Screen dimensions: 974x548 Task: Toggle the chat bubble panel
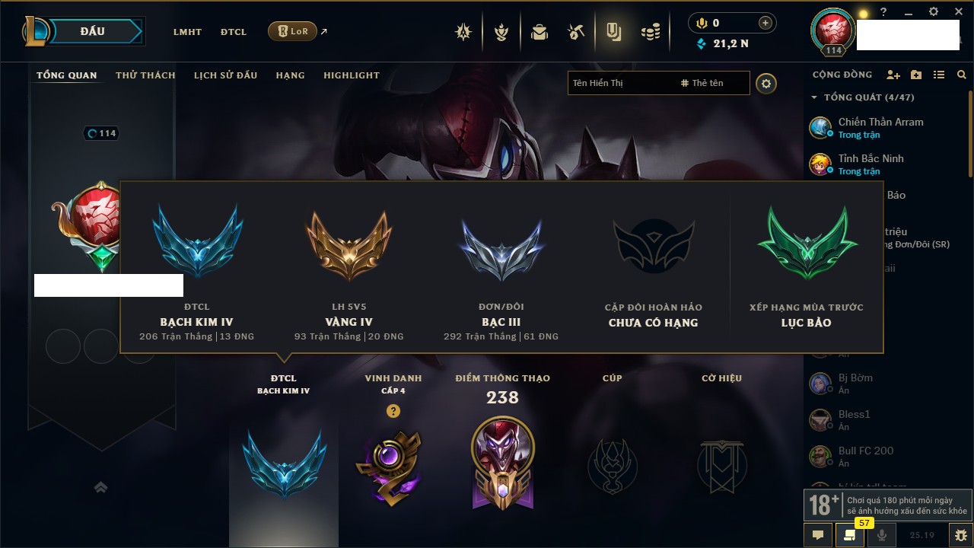pos(818,535)
